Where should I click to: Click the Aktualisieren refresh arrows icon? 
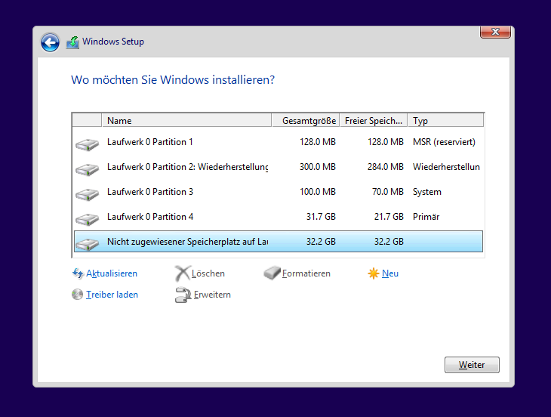tap(78, 273)
